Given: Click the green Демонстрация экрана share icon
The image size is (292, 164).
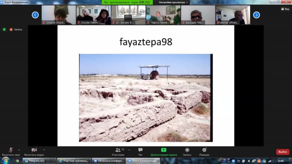Looking at the screenshot, I should point(164,150).
